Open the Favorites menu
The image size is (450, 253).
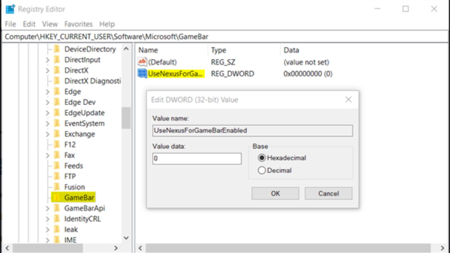(78, 24)
